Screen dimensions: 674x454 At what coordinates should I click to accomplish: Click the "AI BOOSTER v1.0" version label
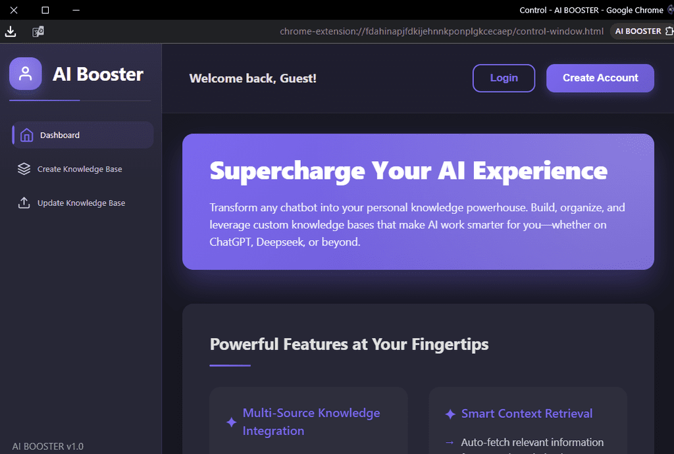47,446
